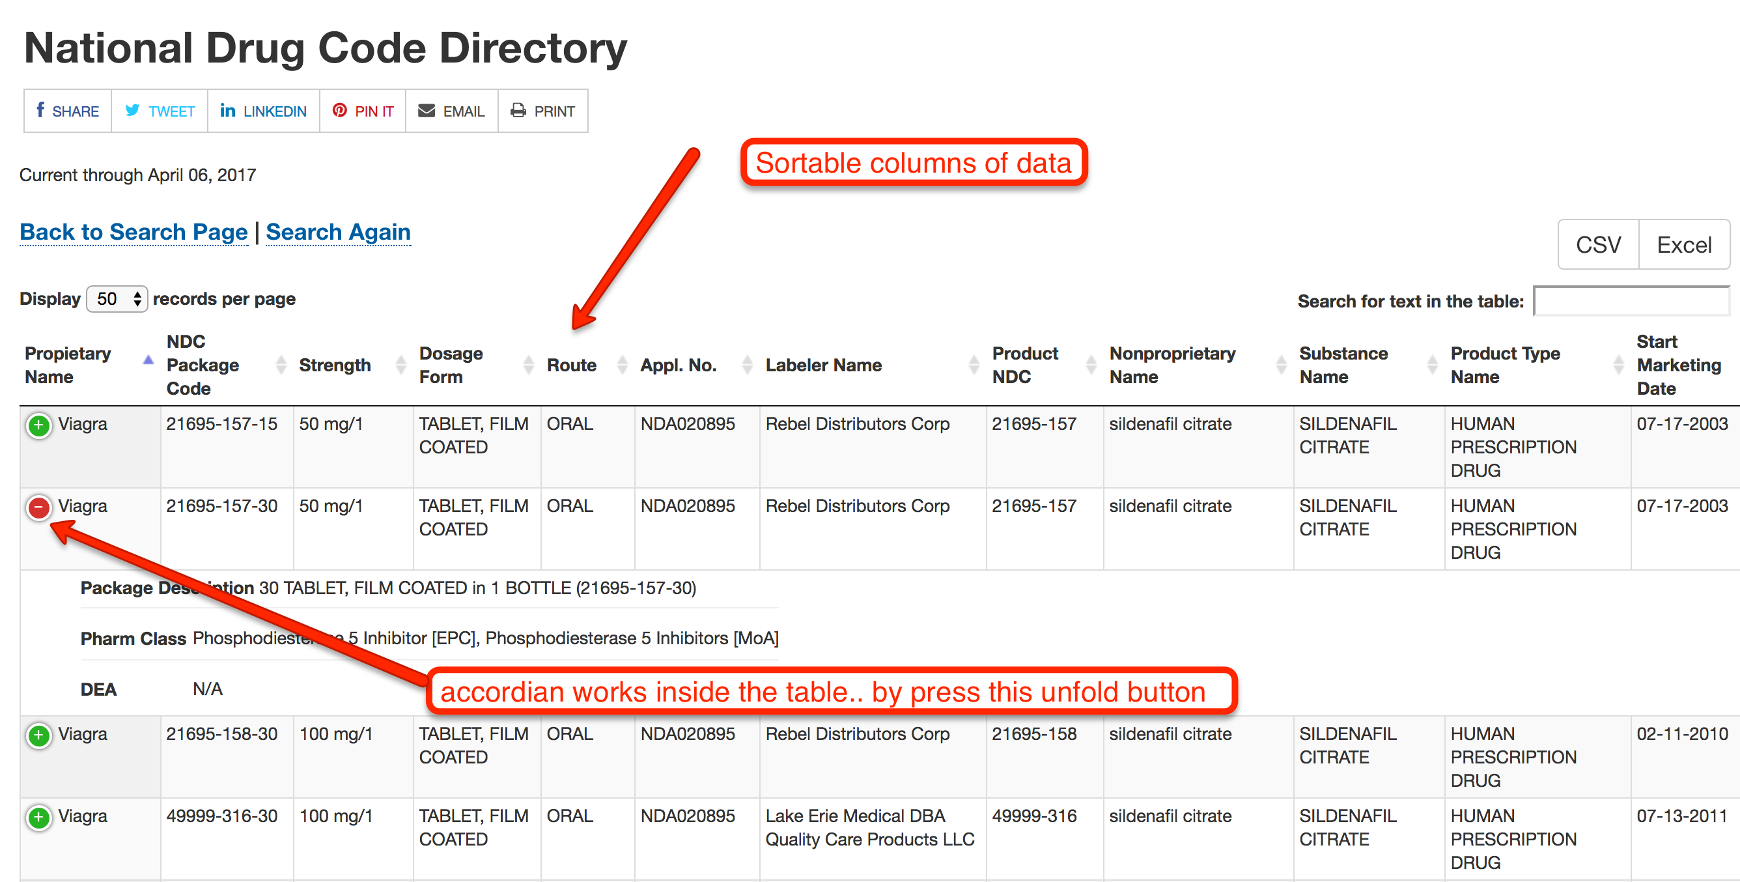Tweet this page via Twitter button
Image resolution: width=1740 pixels, height=882 pixels.
coord(160,111)
